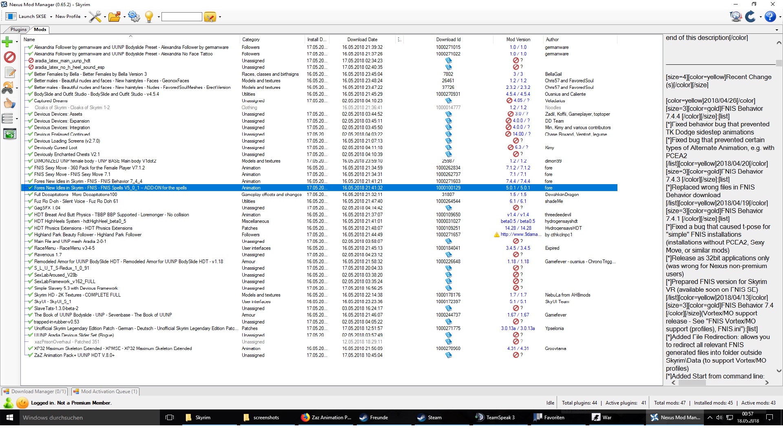Open the wrench and screwdriver tools icon
The height and width of the screenshot is (440, 783).
point(95,17)
